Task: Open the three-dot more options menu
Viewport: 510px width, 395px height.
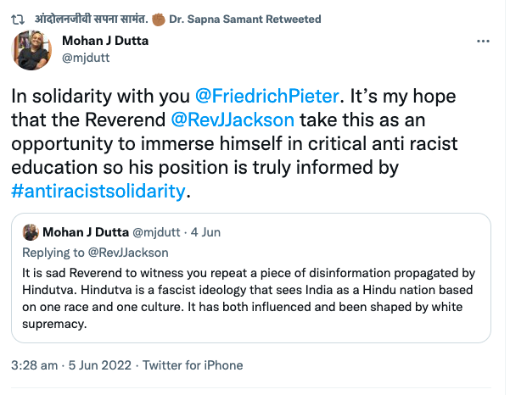Action: click(x=484, y=40)
